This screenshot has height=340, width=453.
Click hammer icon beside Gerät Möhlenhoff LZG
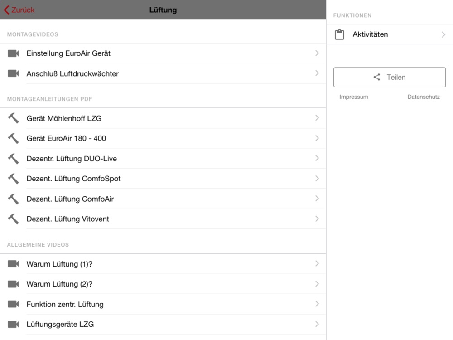coord(13,118)
